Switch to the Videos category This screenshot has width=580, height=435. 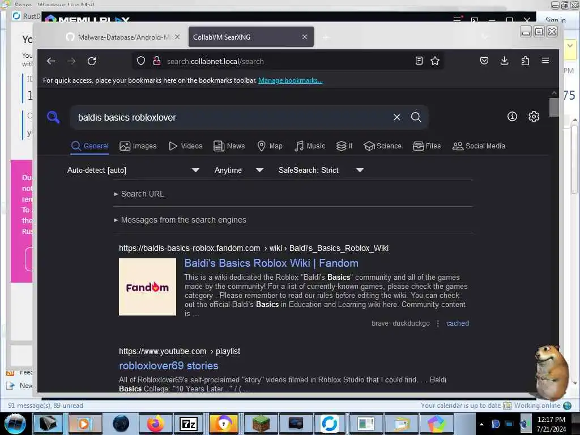coord(185,146)
